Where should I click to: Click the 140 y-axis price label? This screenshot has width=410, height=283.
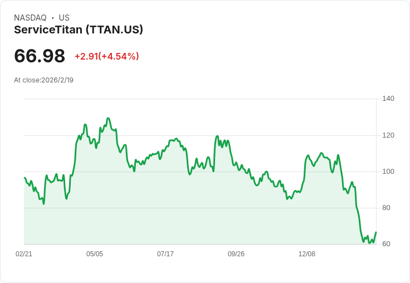pos(388,99)
